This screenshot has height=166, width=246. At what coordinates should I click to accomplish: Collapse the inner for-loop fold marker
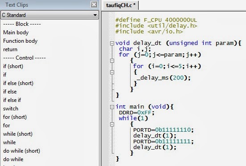(112, 72)
